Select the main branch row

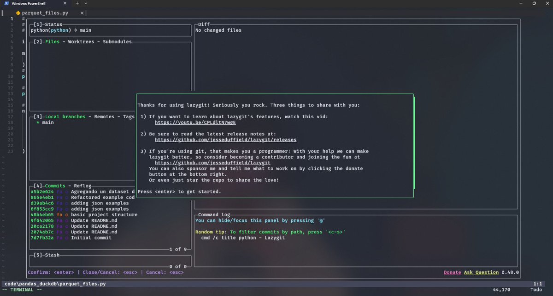[83, 122]
